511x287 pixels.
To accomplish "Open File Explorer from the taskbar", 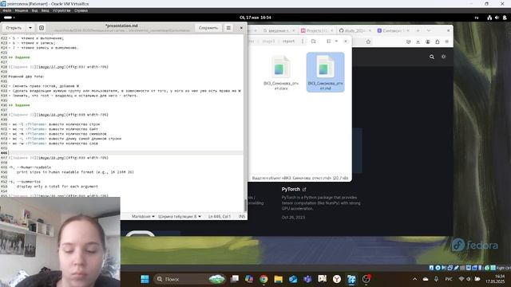I will pos(279,279).
